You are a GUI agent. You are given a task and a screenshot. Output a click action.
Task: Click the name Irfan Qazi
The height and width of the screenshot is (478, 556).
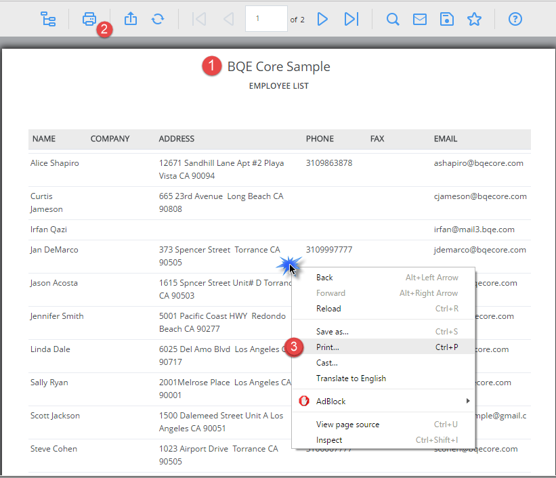click(49, 230)
